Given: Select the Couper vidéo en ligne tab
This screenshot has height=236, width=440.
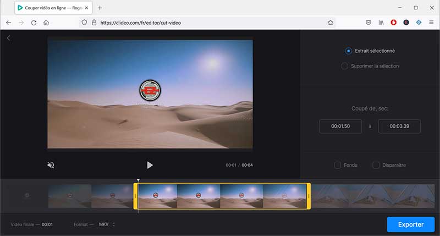Looking at the screenshot, I should 53,8.
